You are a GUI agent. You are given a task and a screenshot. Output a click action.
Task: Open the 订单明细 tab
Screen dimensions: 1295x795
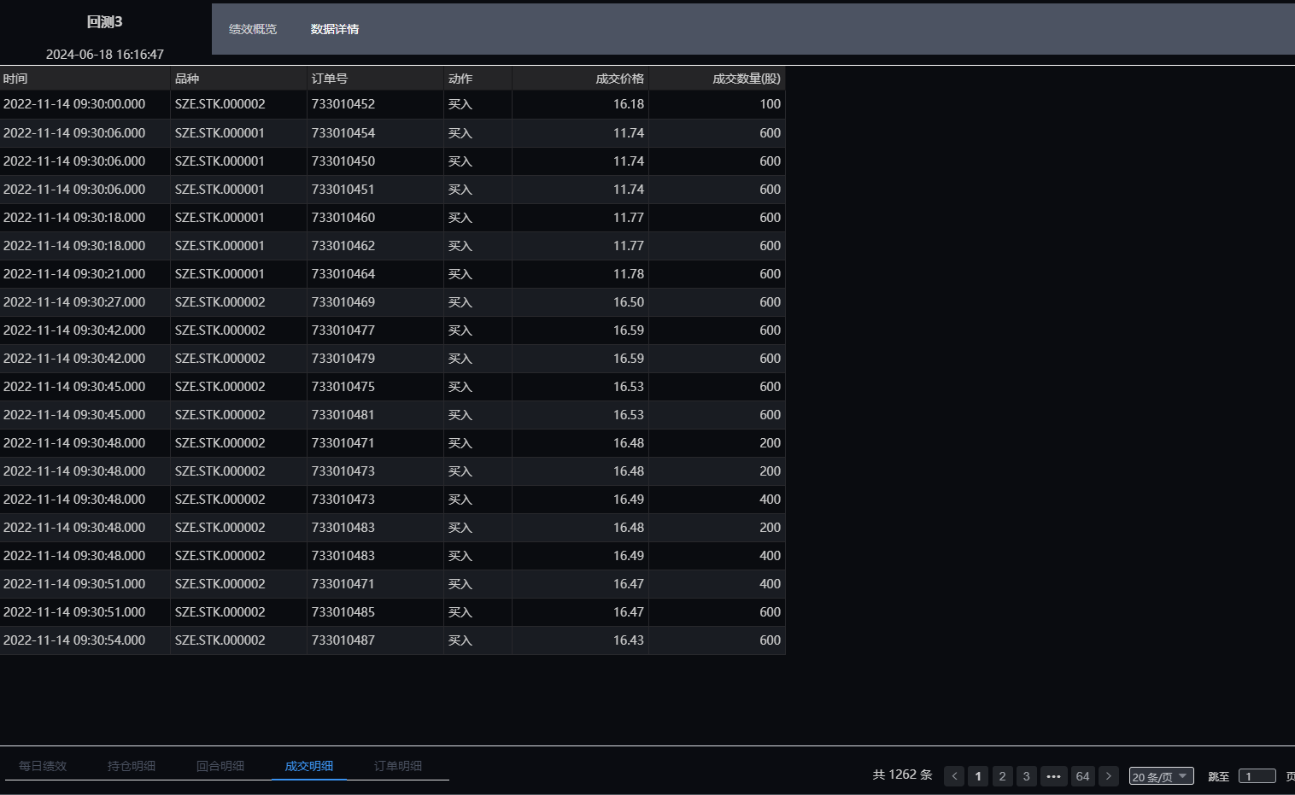398,766
